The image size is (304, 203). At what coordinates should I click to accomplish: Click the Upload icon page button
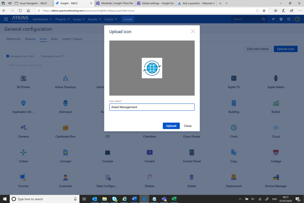285,49
